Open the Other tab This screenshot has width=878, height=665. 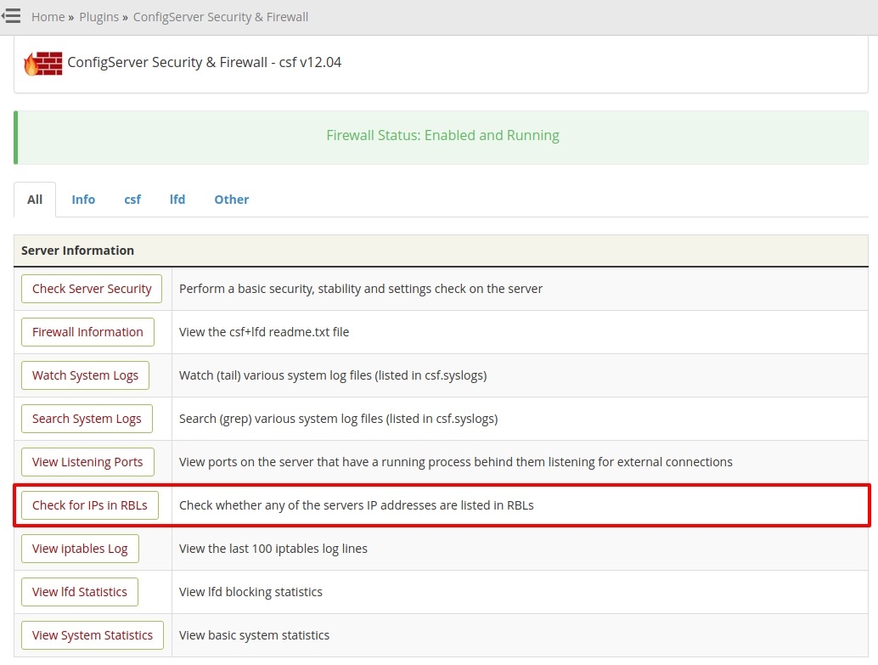click(x=231, y=200)
